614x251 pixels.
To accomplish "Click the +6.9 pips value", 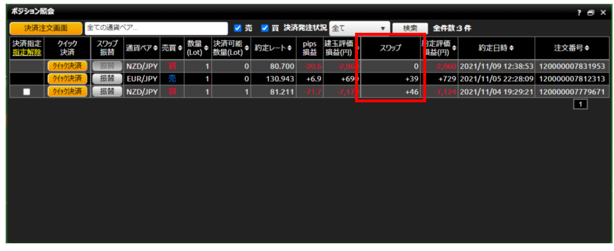I will tap(313, 79).
